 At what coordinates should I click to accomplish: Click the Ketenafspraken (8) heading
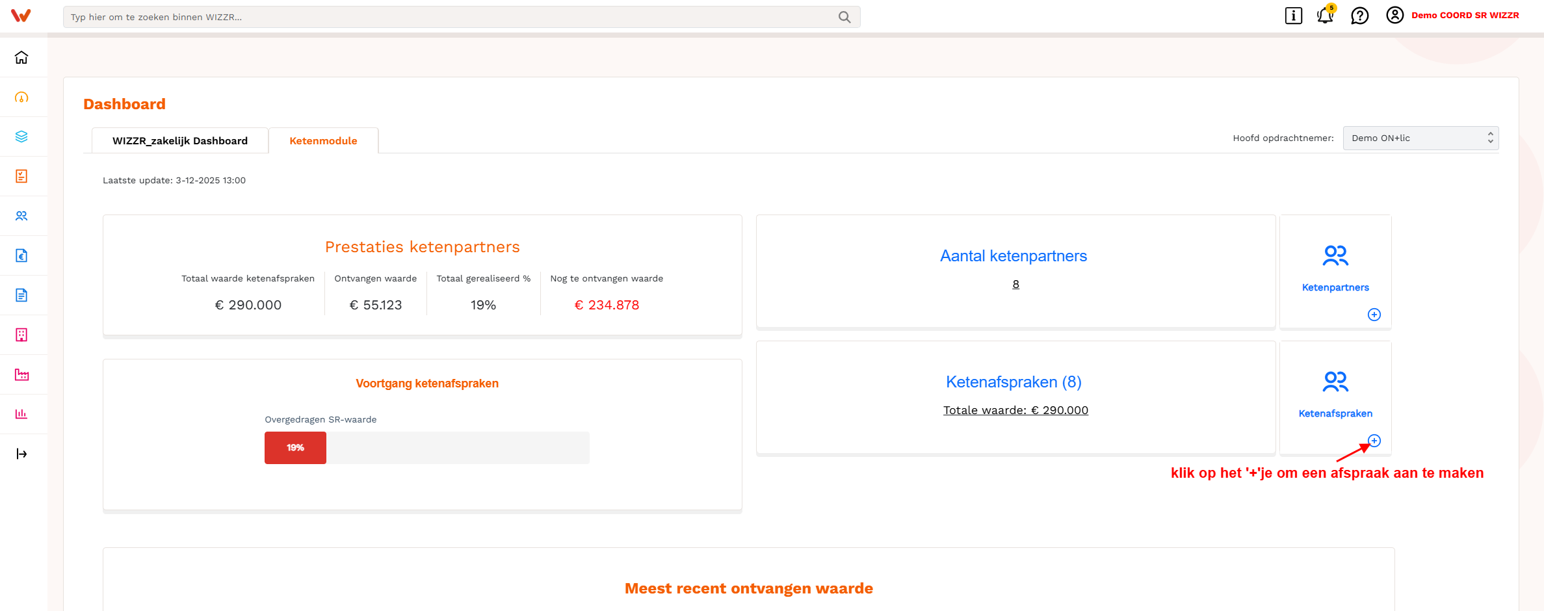click(1014, 382)
